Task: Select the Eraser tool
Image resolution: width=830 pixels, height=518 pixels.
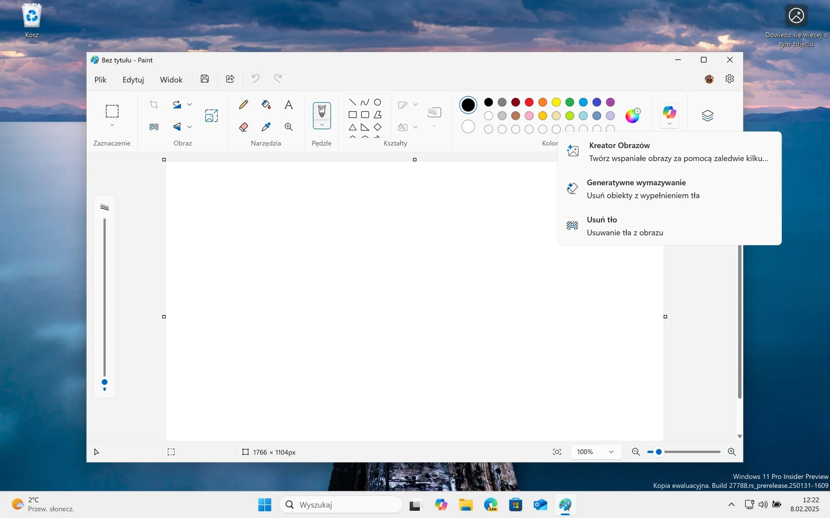Action: pyautogui.click(x=244, y=127)
